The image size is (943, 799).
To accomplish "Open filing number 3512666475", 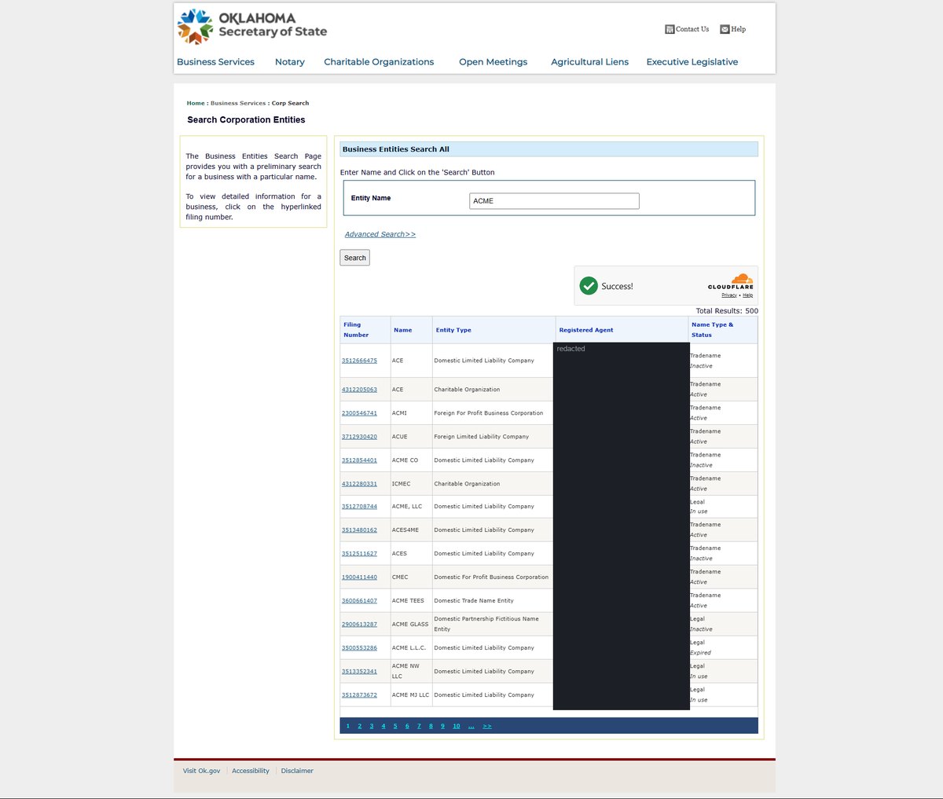I will point(359,361).
